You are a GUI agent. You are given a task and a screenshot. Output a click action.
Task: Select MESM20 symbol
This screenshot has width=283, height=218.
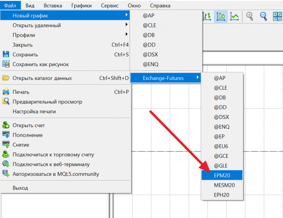[222, 185]
